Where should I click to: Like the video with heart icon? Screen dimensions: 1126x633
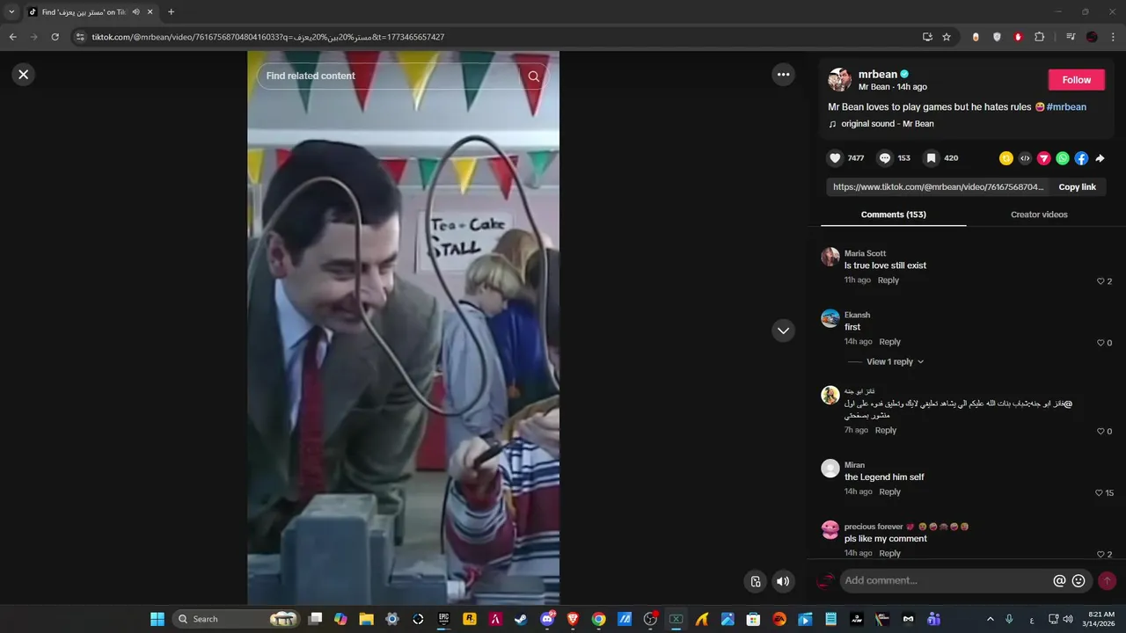(835, 158)
